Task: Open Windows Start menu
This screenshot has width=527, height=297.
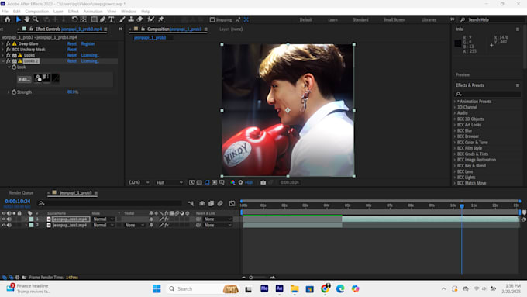Action: [x=157, y=288]
